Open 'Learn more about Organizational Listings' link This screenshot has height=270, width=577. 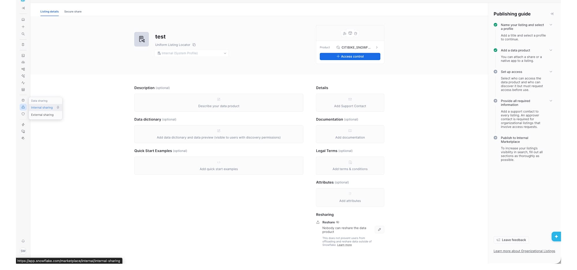(524, 251)
